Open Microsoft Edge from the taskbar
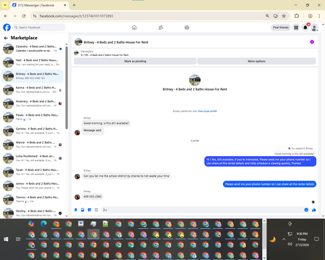The height and width of the screenshot is (260, 325). tap(44, 224)
